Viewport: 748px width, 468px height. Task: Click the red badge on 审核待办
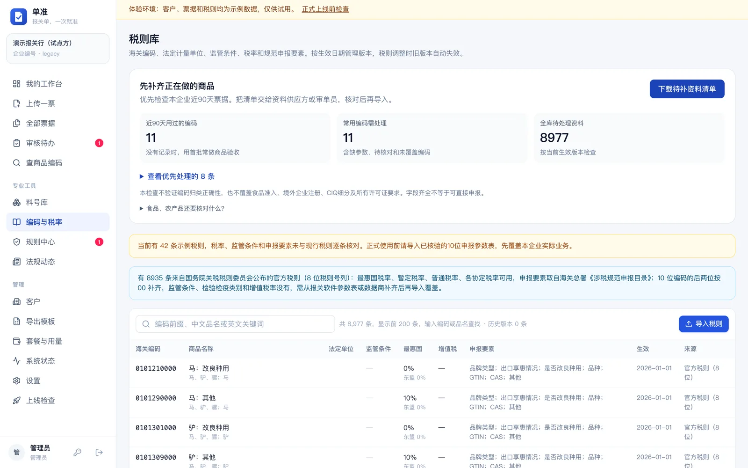(99, 143)
